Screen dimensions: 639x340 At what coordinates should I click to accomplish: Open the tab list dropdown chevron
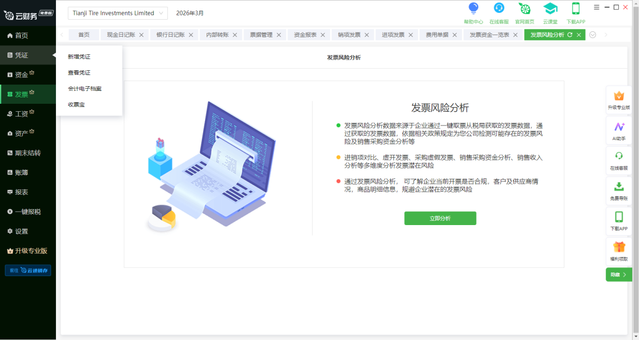[x=593, y=35]
